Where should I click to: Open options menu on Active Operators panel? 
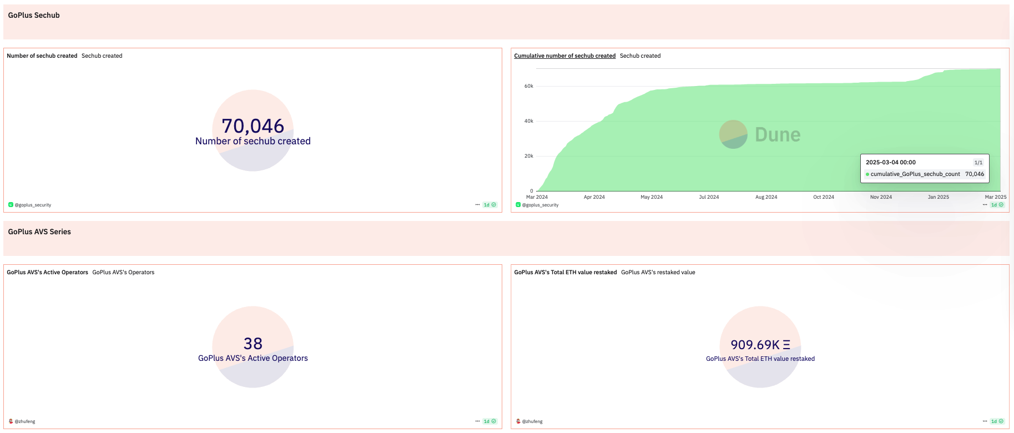point(477,421)
